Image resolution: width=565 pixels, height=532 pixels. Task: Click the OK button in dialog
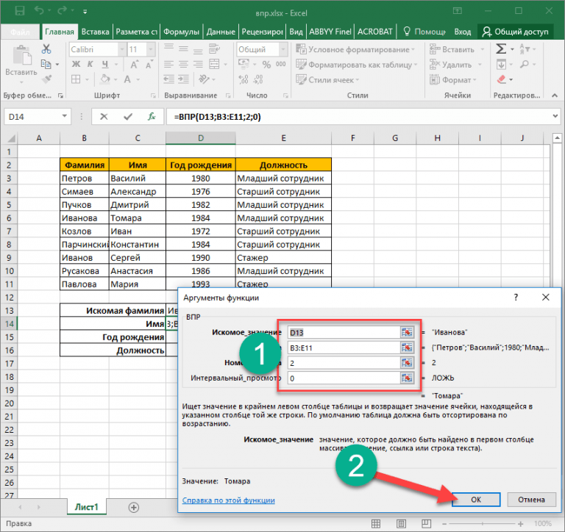pos(476,500)
